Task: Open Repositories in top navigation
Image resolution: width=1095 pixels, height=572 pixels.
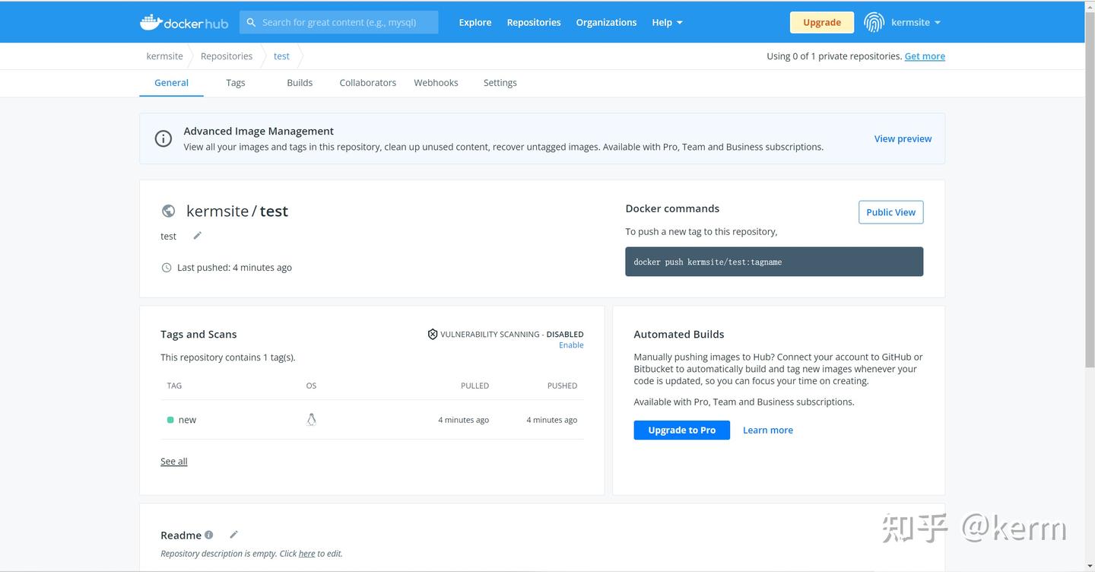Action: 534,22
